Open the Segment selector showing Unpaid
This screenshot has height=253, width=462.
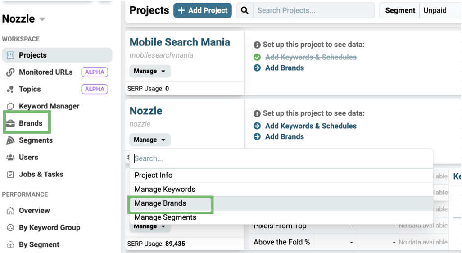(x=439, y=10)
